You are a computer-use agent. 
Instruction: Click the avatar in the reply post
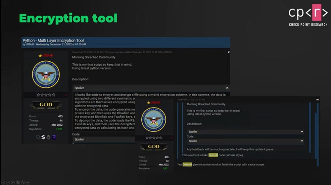154,119
